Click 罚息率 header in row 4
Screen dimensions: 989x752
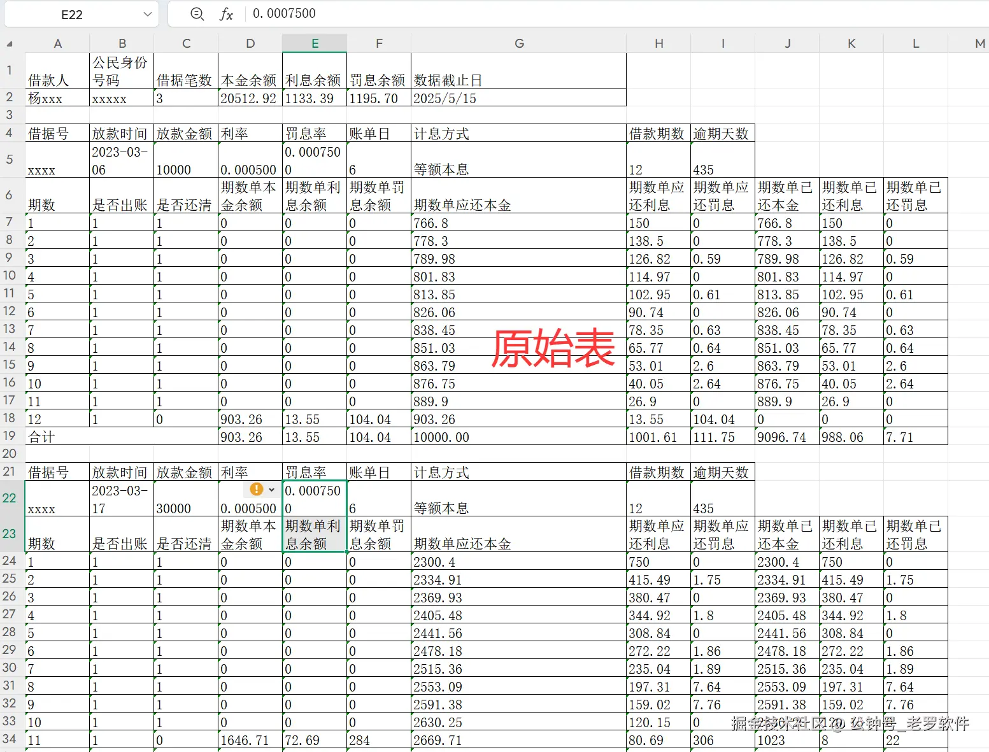315,133
